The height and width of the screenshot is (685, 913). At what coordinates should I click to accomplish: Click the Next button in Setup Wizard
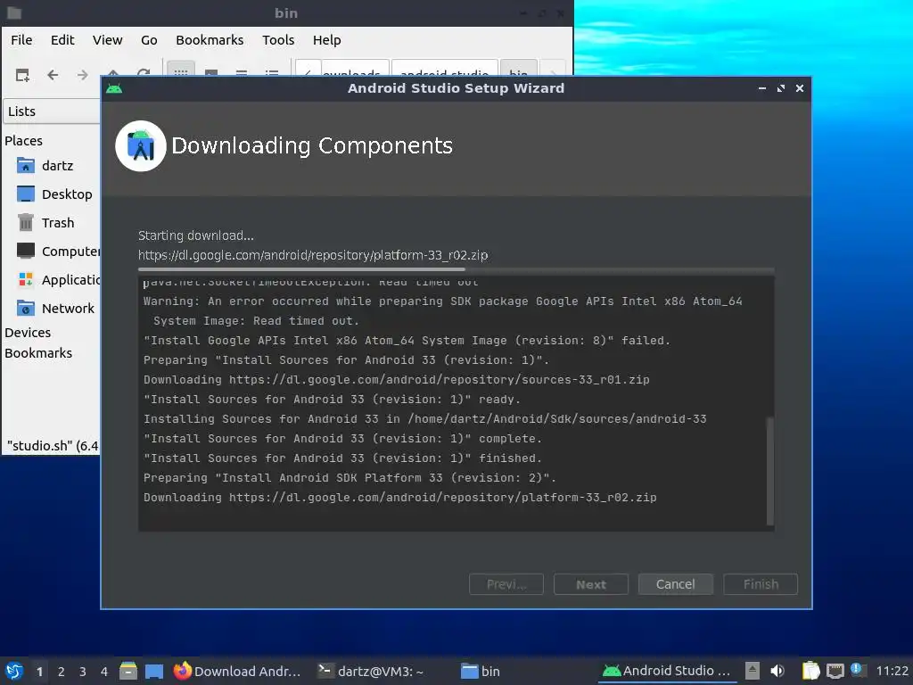591,584
